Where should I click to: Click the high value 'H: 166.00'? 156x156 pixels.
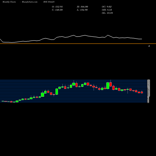pyautogui.click(x=82, y=7)
